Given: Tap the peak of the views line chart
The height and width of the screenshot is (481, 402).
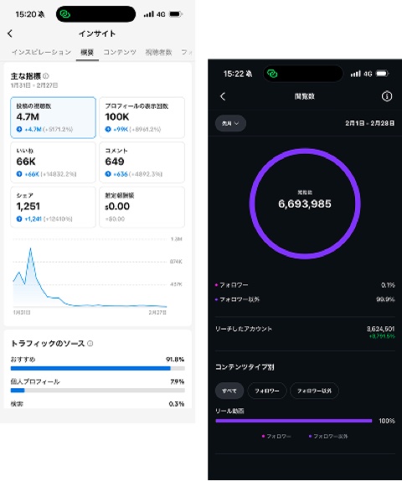Looking at the screenshot, I should (30, 248).
